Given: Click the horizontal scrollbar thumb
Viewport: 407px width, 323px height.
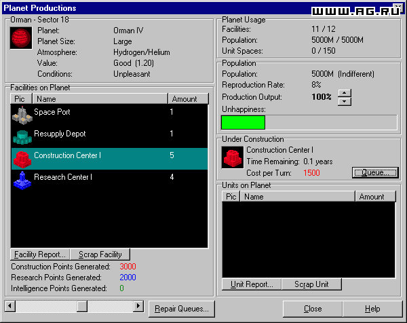Looking at the screenshot, I should click(82, 306).
